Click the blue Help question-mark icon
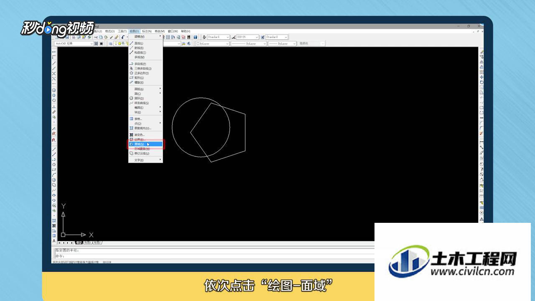Screen dimensions: 535x301 [x=195, y=37]
